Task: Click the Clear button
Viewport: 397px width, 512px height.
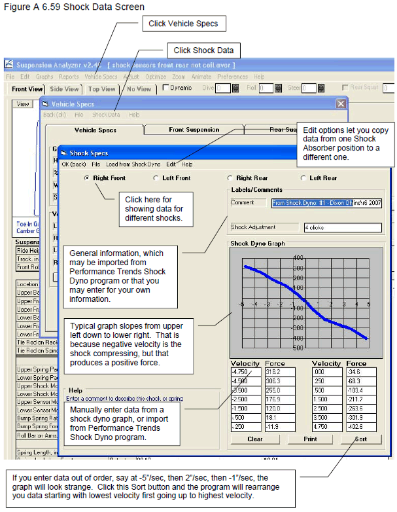Action: tap(255, 439)
